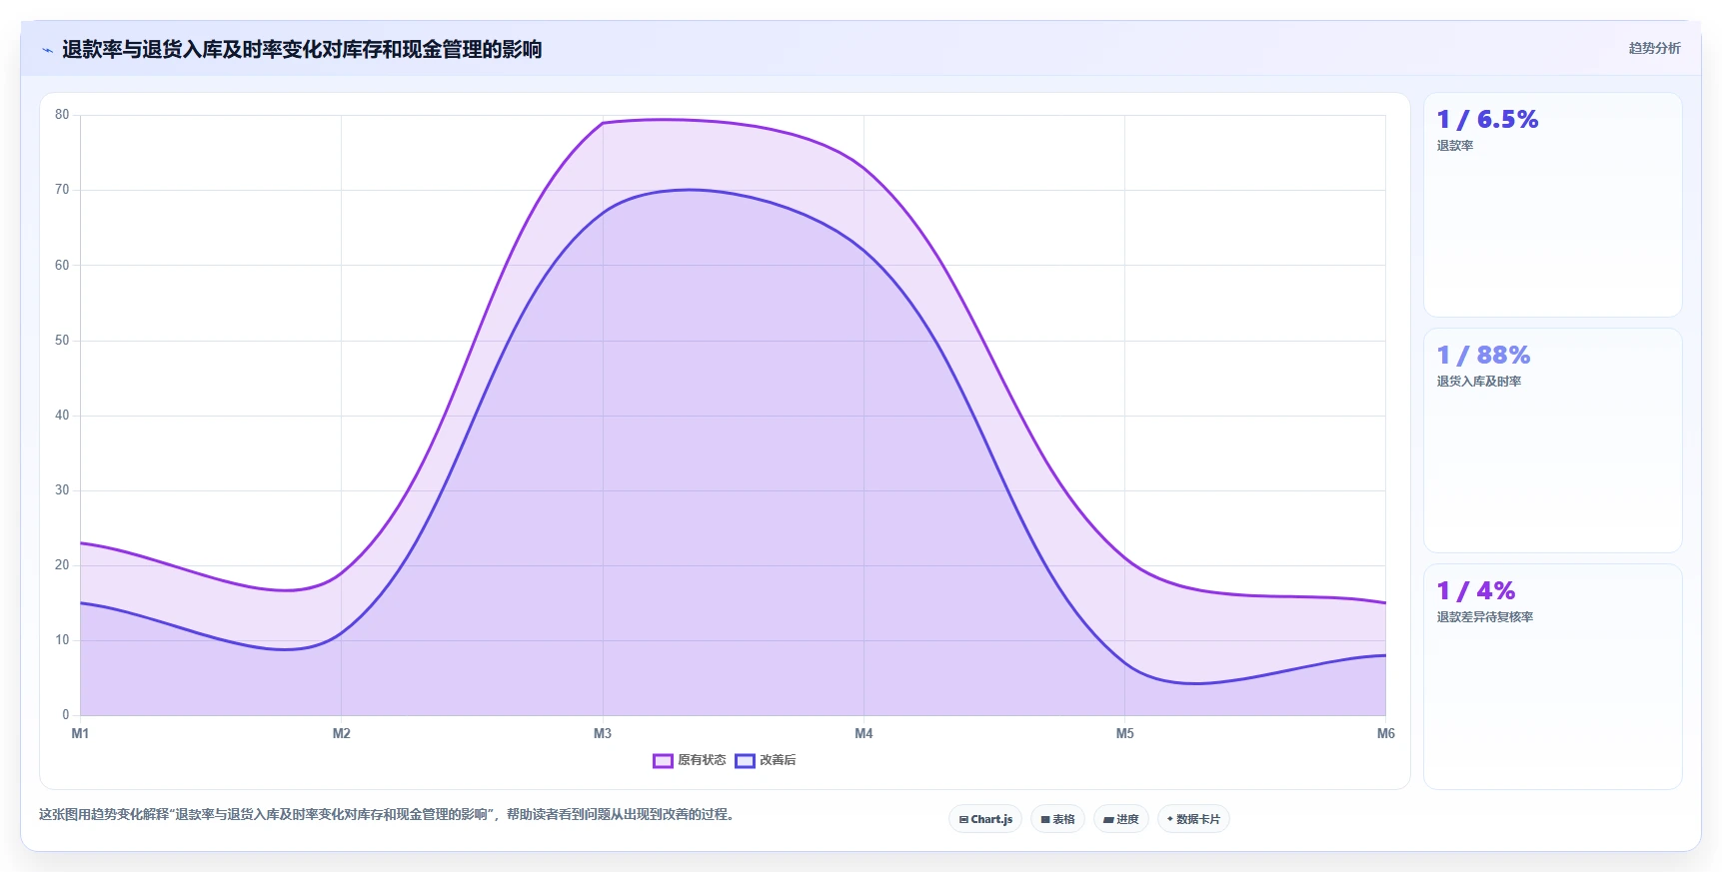Click the M2 x-axis label
Viewport: 1722px width, 872px height.
(342, 733)
